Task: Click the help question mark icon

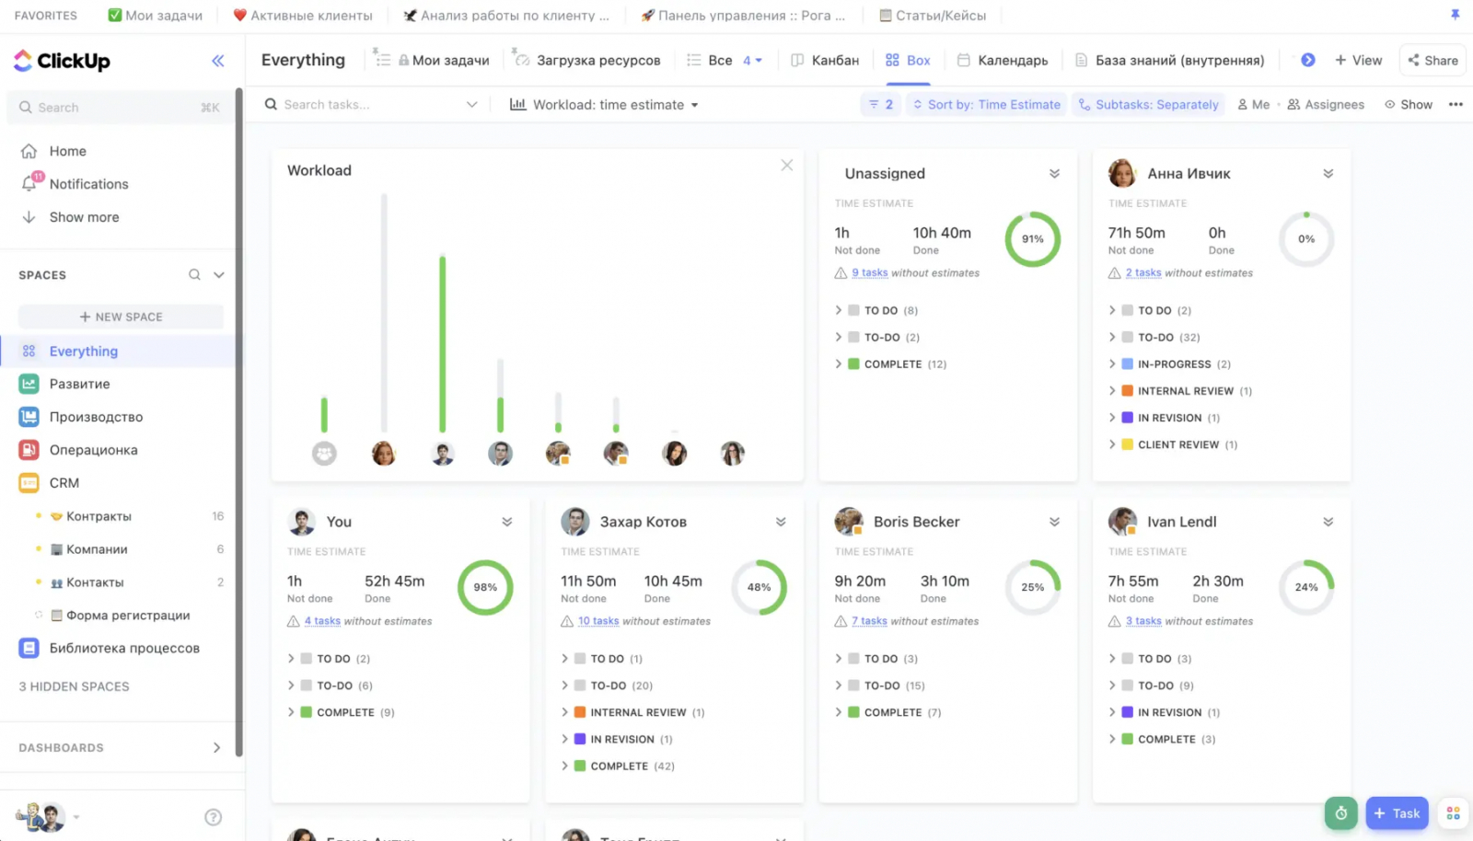Action: point(213,817)
